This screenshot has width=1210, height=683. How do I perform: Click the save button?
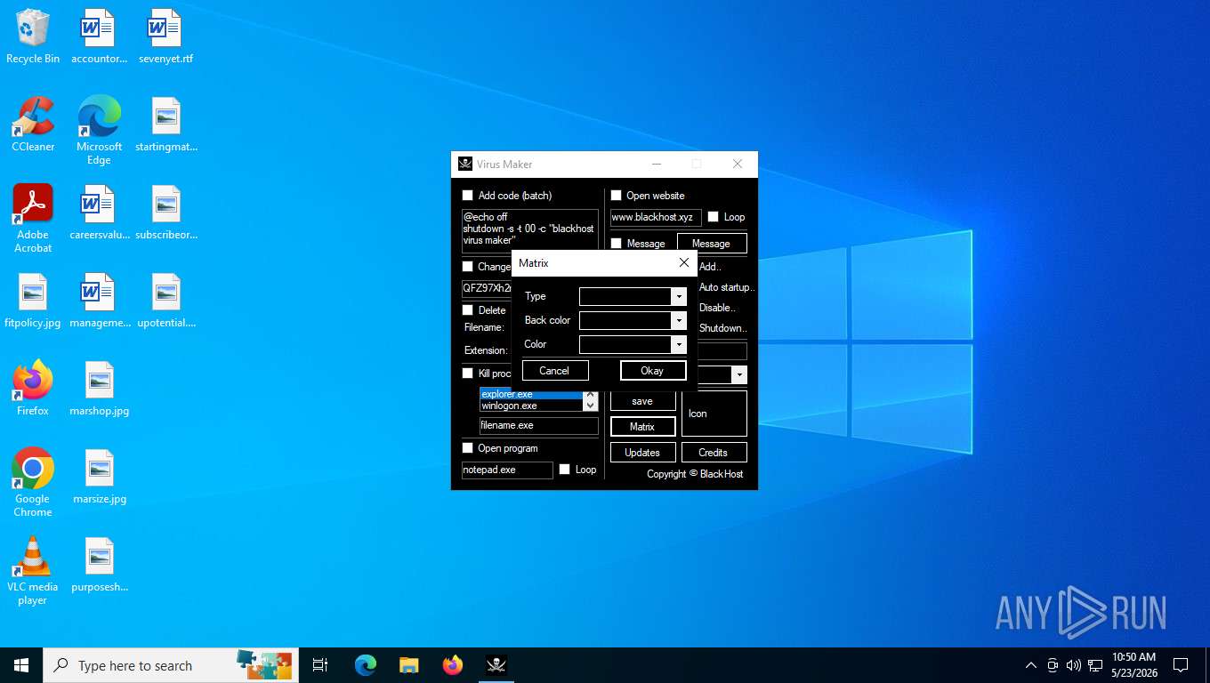[642, 401]
